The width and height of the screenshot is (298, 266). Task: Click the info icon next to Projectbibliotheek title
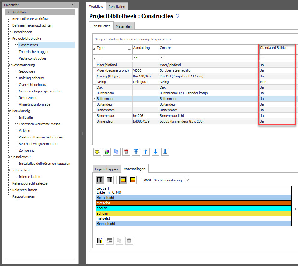[x=177, y=16]
